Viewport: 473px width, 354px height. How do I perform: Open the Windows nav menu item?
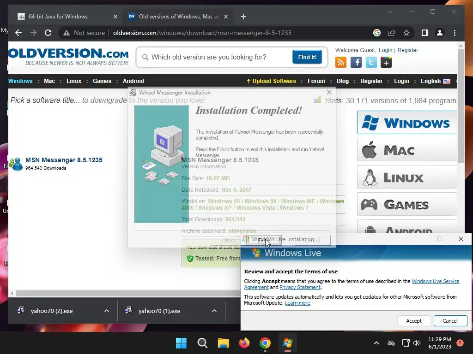20,81
